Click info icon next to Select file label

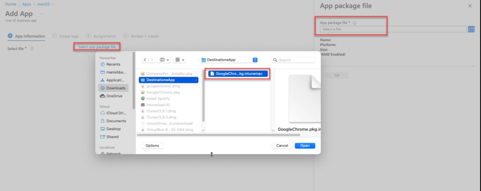[32, 49]
